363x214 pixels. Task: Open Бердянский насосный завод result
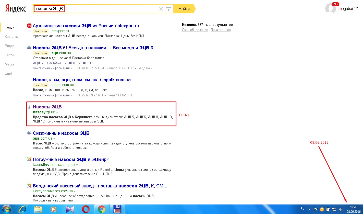click(100, 186)
